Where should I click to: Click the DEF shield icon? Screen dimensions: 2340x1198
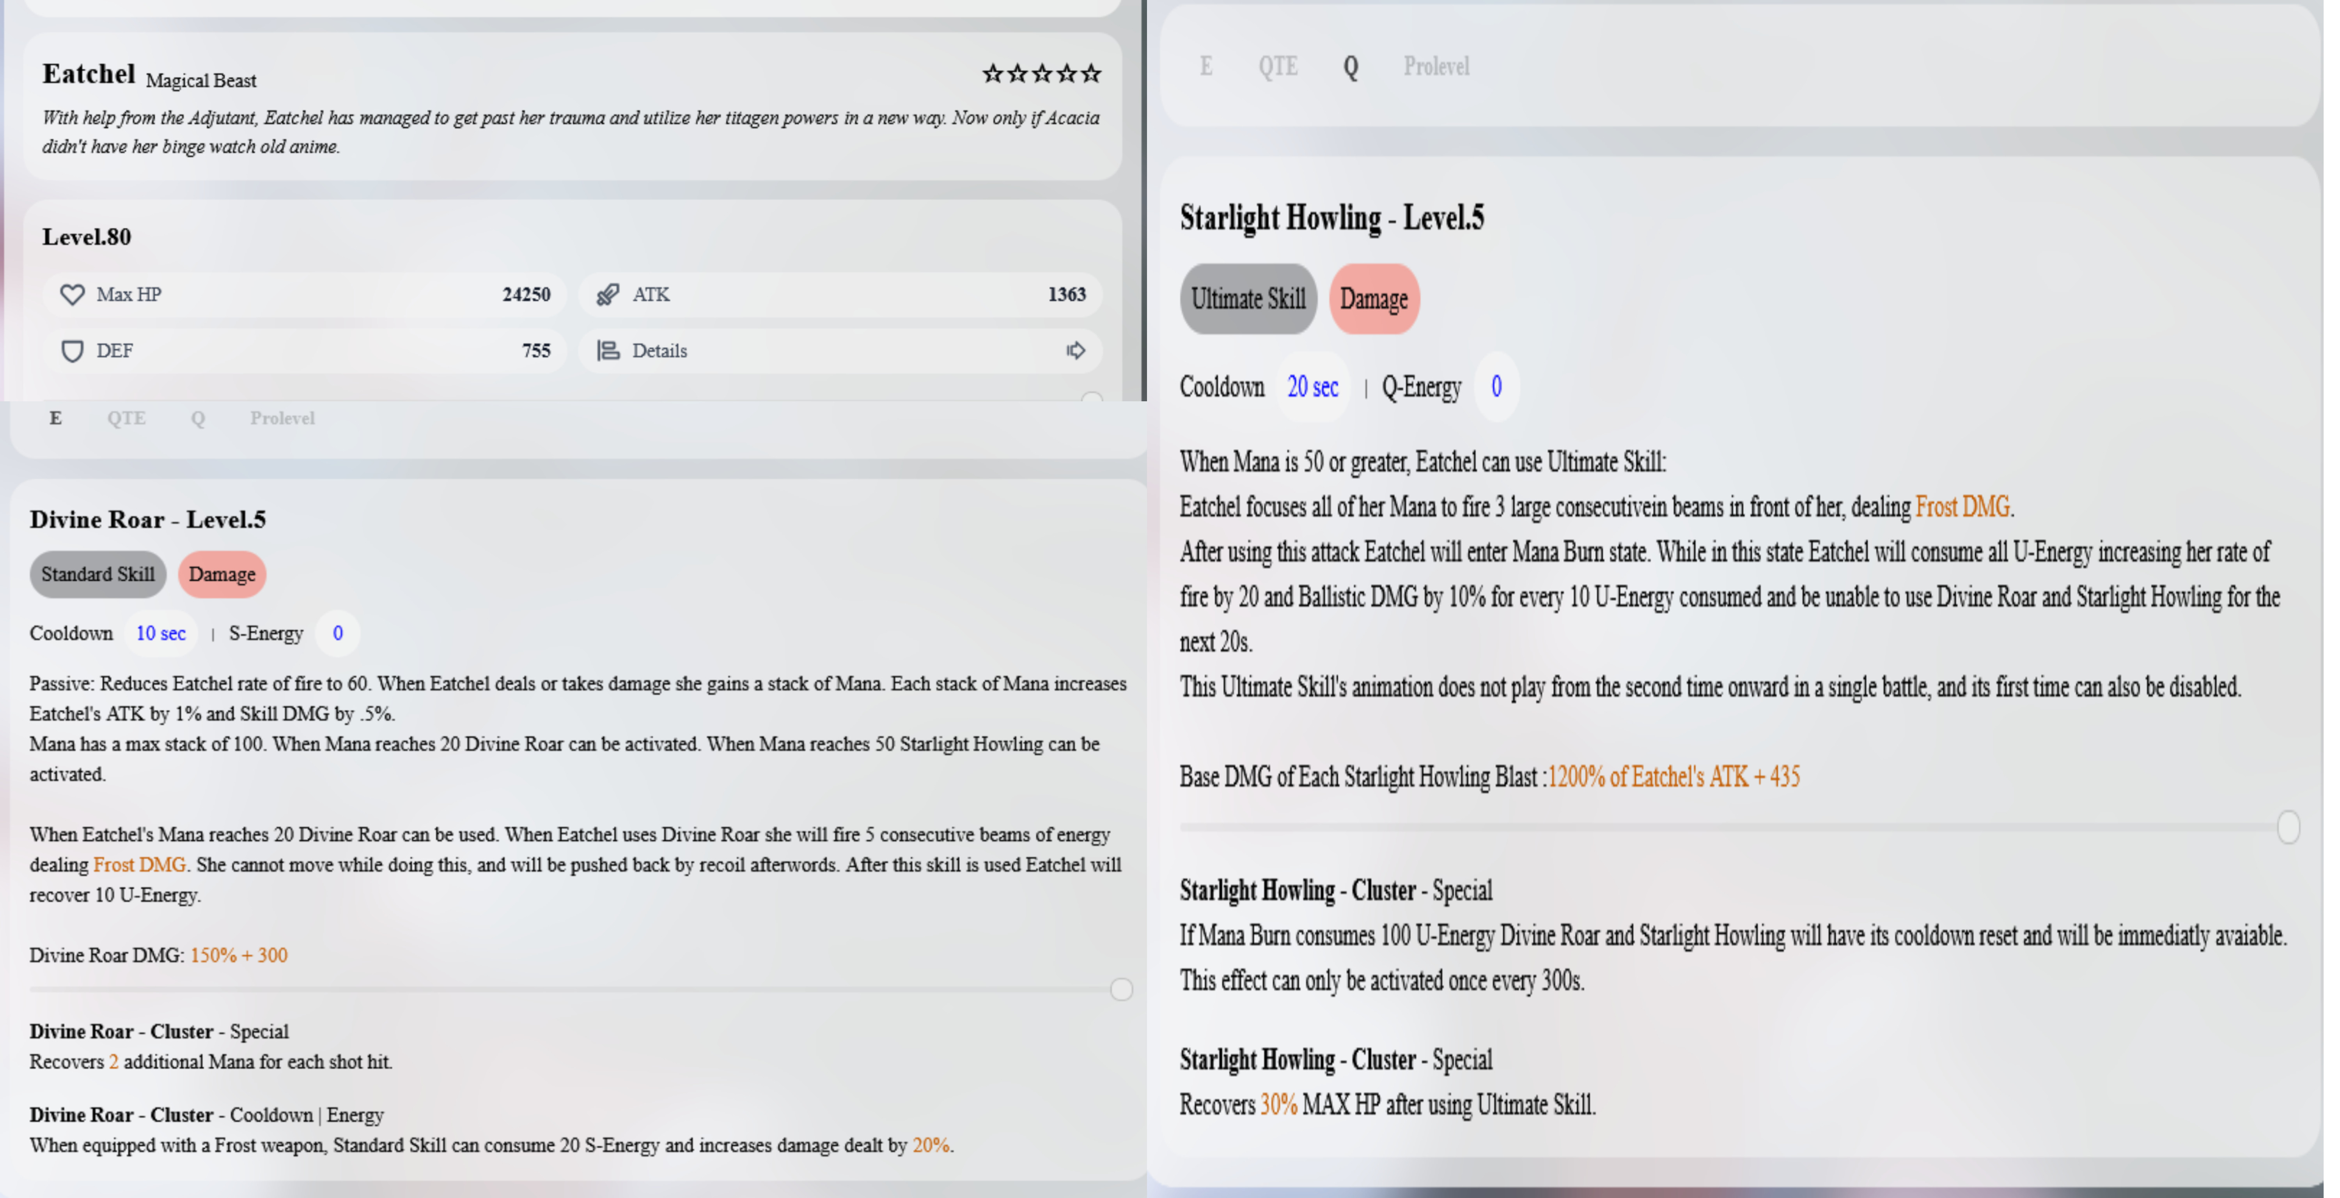(x=72, y=351)
